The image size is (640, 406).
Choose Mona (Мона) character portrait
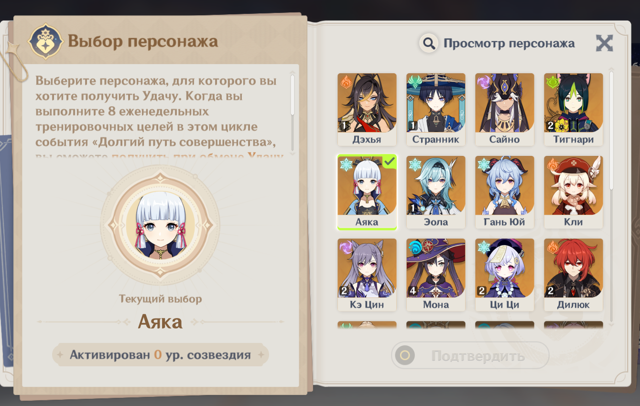[x=435, y=275]
